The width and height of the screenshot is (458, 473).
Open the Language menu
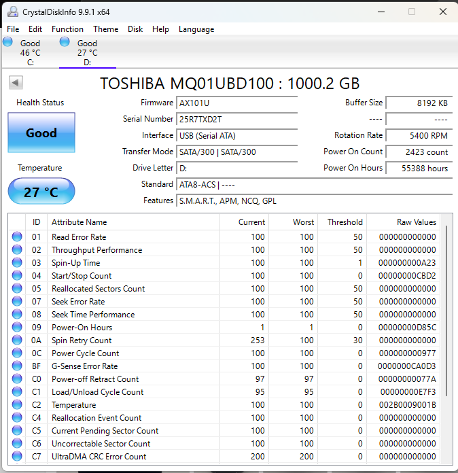pyautogui.click(x=196, y=29)
